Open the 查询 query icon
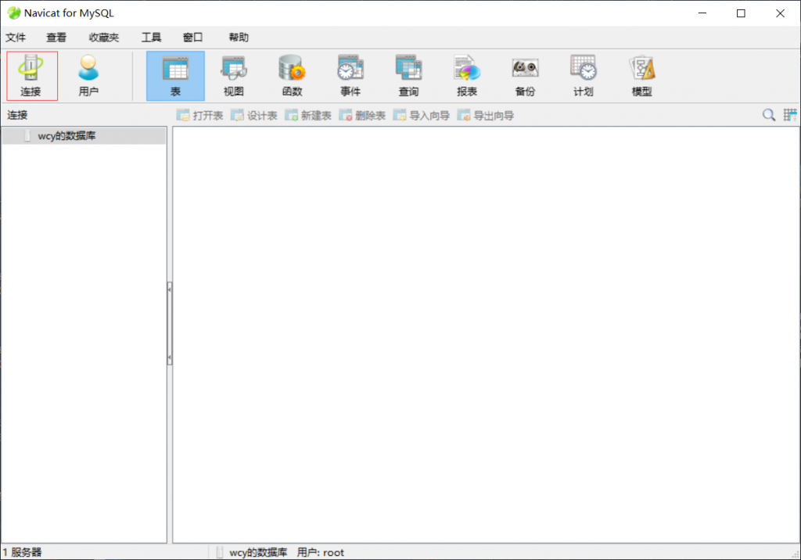801x560 pixels. tap(408, 76)
